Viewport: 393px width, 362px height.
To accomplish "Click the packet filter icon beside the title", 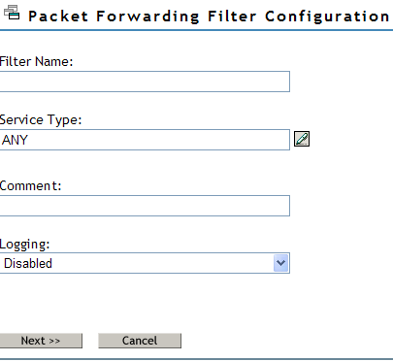I will pyautogui.click(x=12, y=13).
